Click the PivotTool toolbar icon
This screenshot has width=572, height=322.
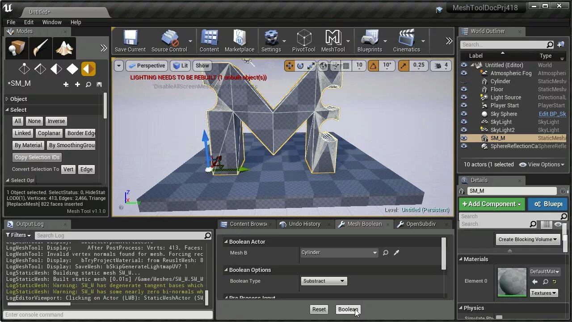click(304, 41)
